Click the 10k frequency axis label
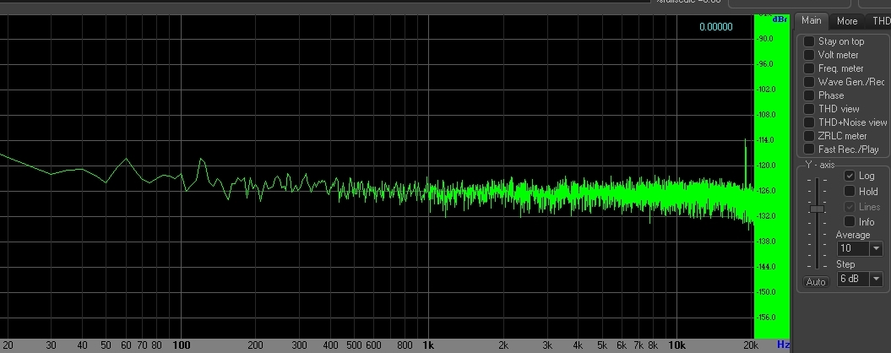This screenshot has height=353, width=891. (x=676, y=345)
